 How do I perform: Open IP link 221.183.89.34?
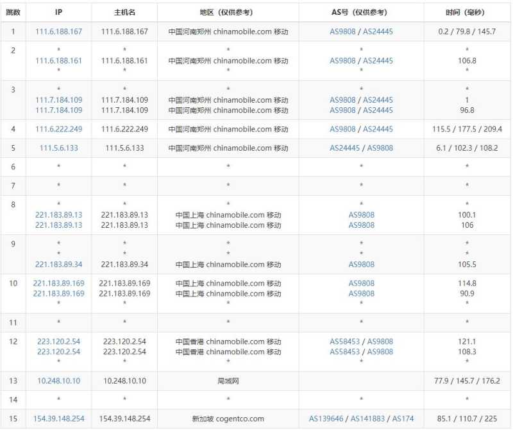tap(58, 264)
